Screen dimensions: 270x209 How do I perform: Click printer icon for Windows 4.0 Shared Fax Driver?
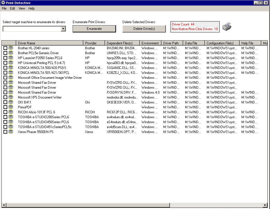point(11,92)
